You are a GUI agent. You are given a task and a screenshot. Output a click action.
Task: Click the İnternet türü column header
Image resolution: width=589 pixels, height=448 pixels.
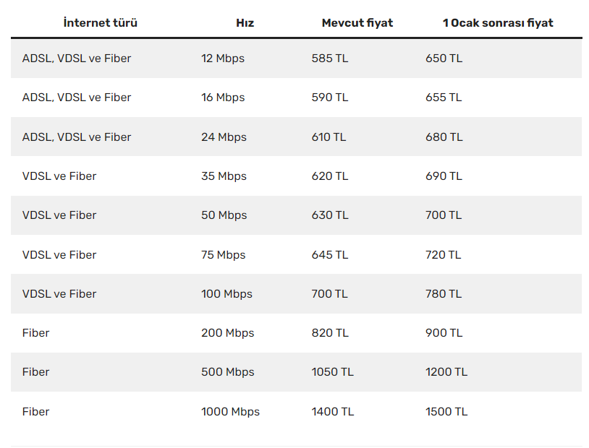[x=101, y=23]
